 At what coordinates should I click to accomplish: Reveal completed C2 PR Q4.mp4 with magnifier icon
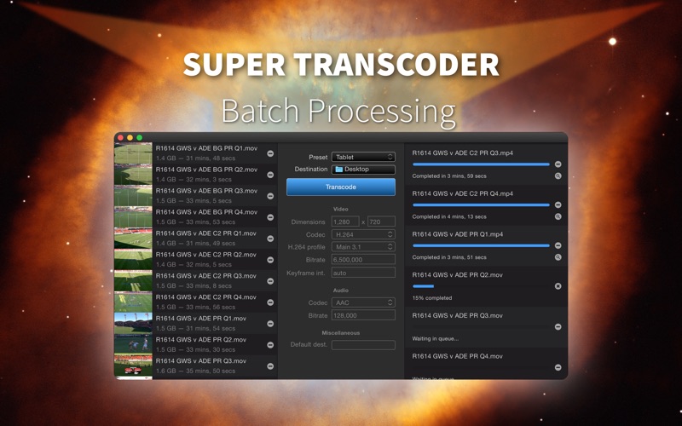[558, 216]
